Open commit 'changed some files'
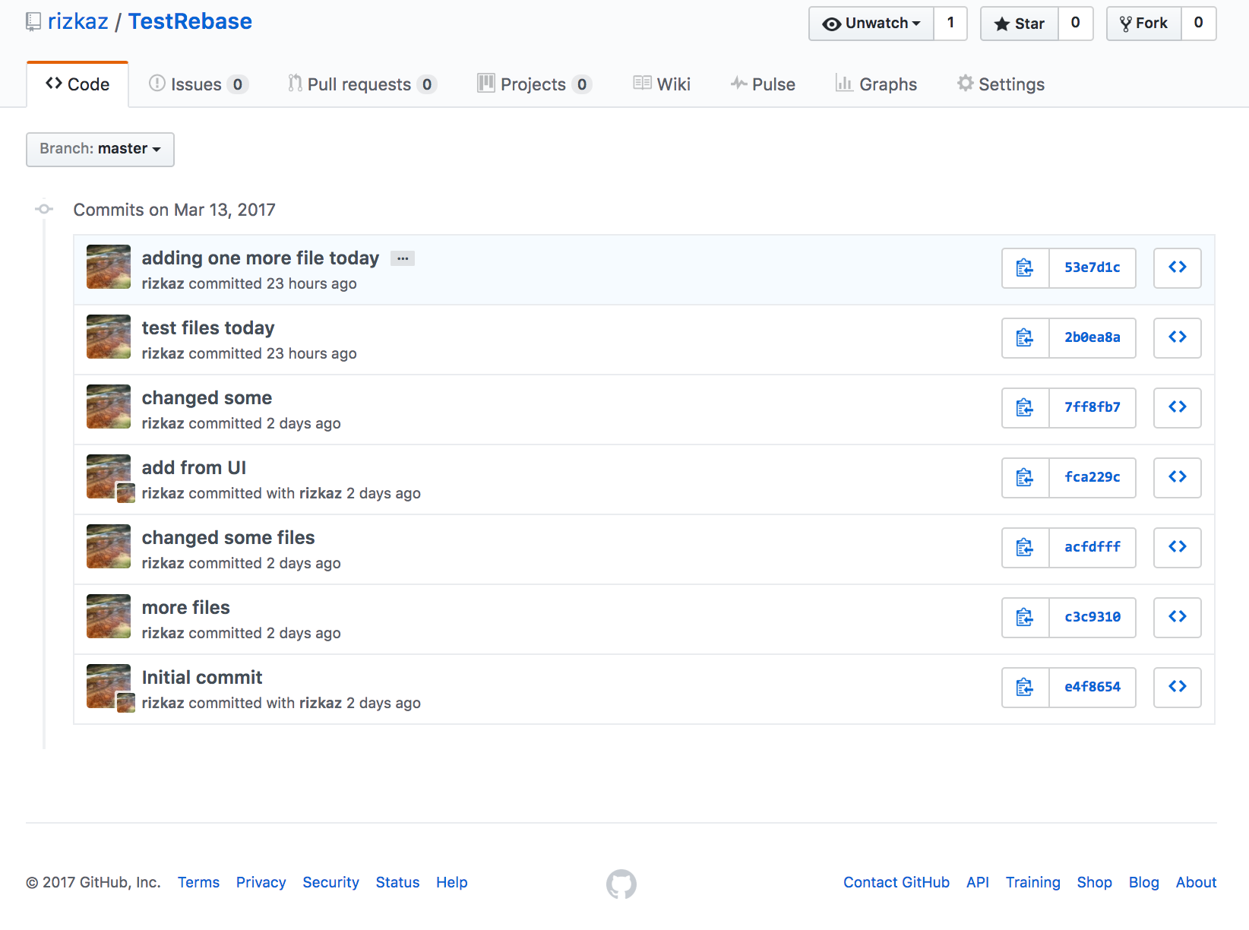Viewport: 1249px width, 930px height. [x=228, y=538]
